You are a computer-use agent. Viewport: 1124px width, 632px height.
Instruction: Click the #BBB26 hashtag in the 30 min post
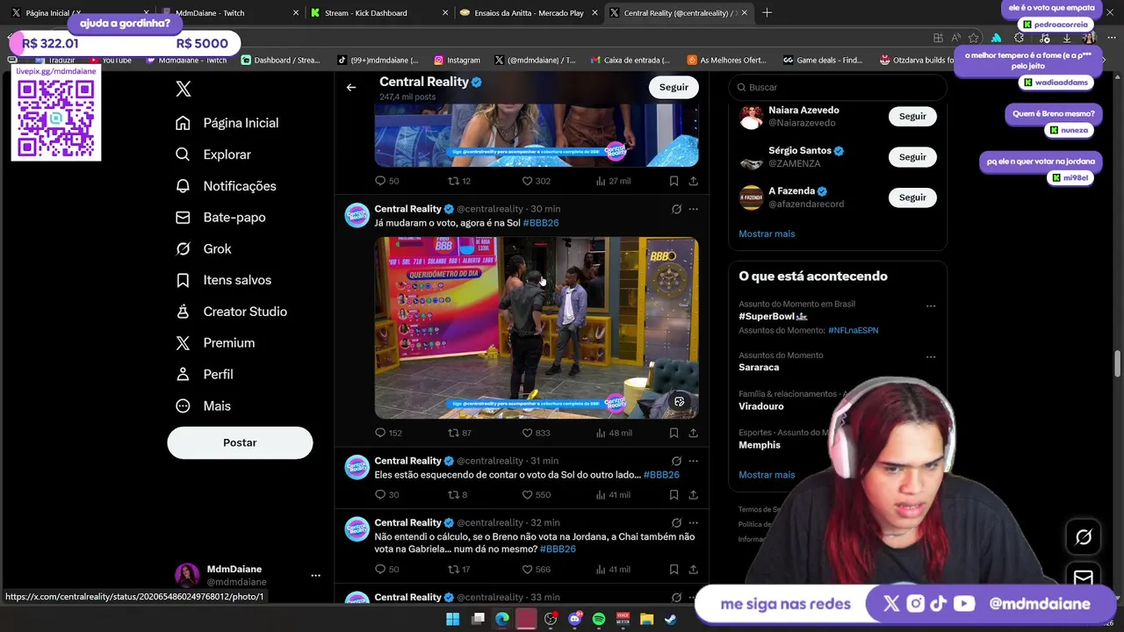541,223
